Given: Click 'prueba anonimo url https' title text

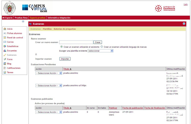Looking at the screenshot, I should tap(75, 85).
